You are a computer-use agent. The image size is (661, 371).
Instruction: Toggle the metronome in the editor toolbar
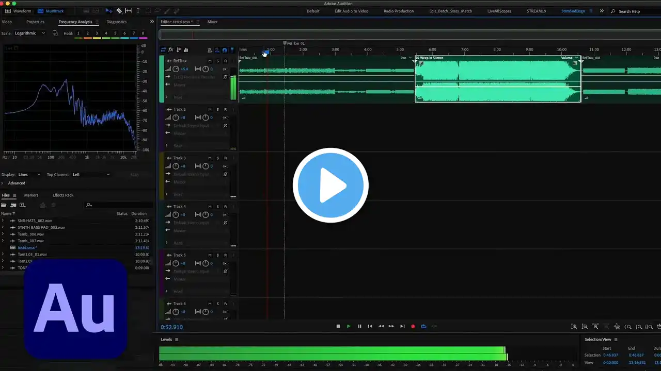click(x=210, y=50)
